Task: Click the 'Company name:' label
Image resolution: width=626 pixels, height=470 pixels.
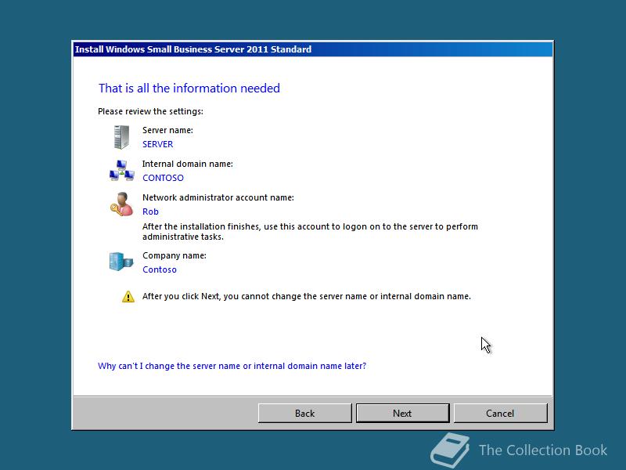Action: coord(174,255)
